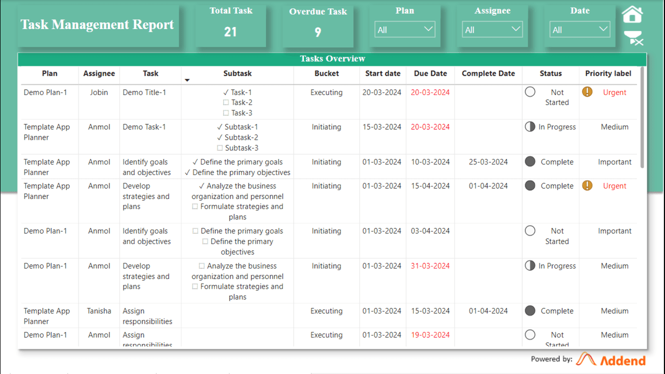Click the unchecked Subtask-3 checkbox

click(x=219, y=148)
